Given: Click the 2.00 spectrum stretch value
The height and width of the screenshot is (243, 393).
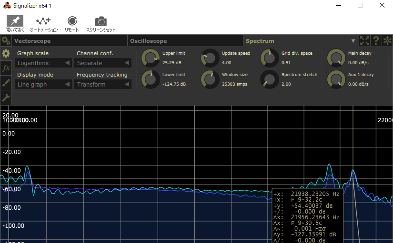Looking at the screenshot, I should click(x=286, y=84).
